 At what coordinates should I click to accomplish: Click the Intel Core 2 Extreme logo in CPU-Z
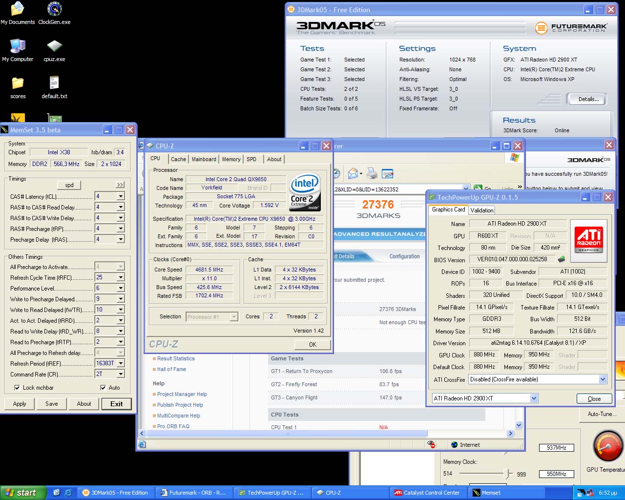pos(305,192)
